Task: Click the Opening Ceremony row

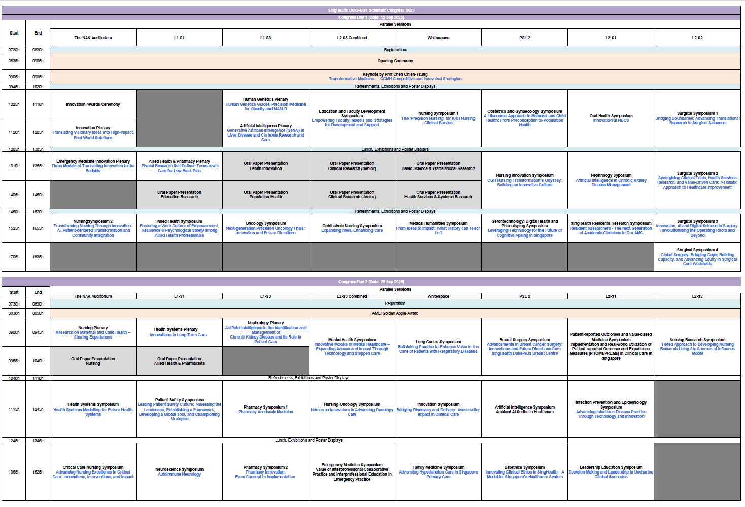Action: click(395, 61)
